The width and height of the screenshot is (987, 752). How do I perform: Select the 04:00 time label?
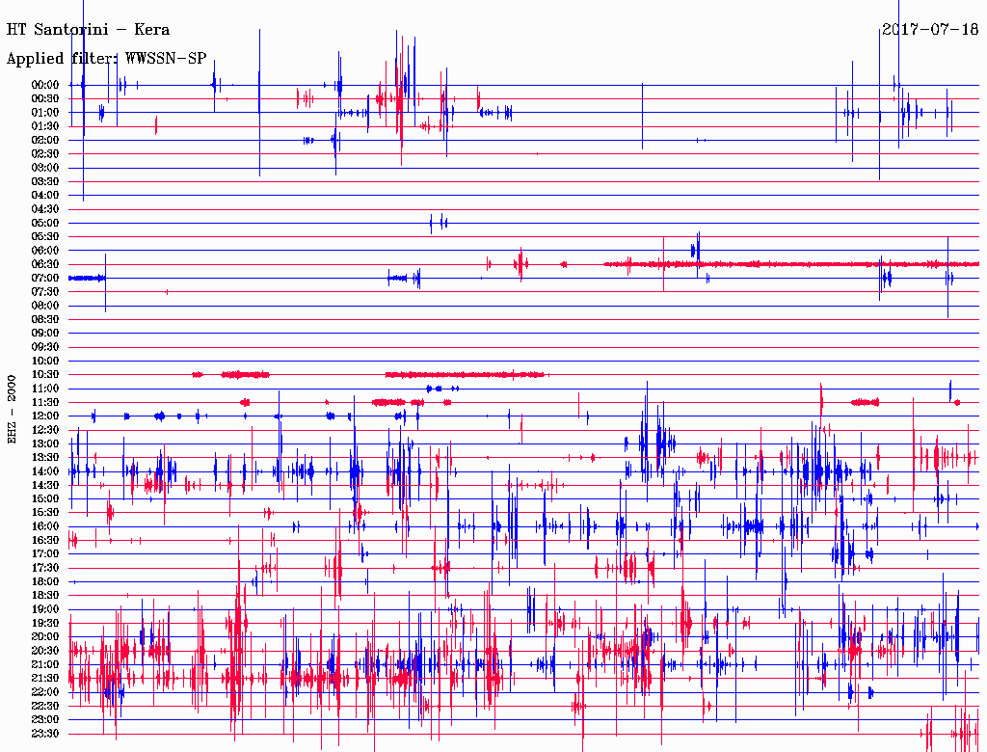pos(45,196)
